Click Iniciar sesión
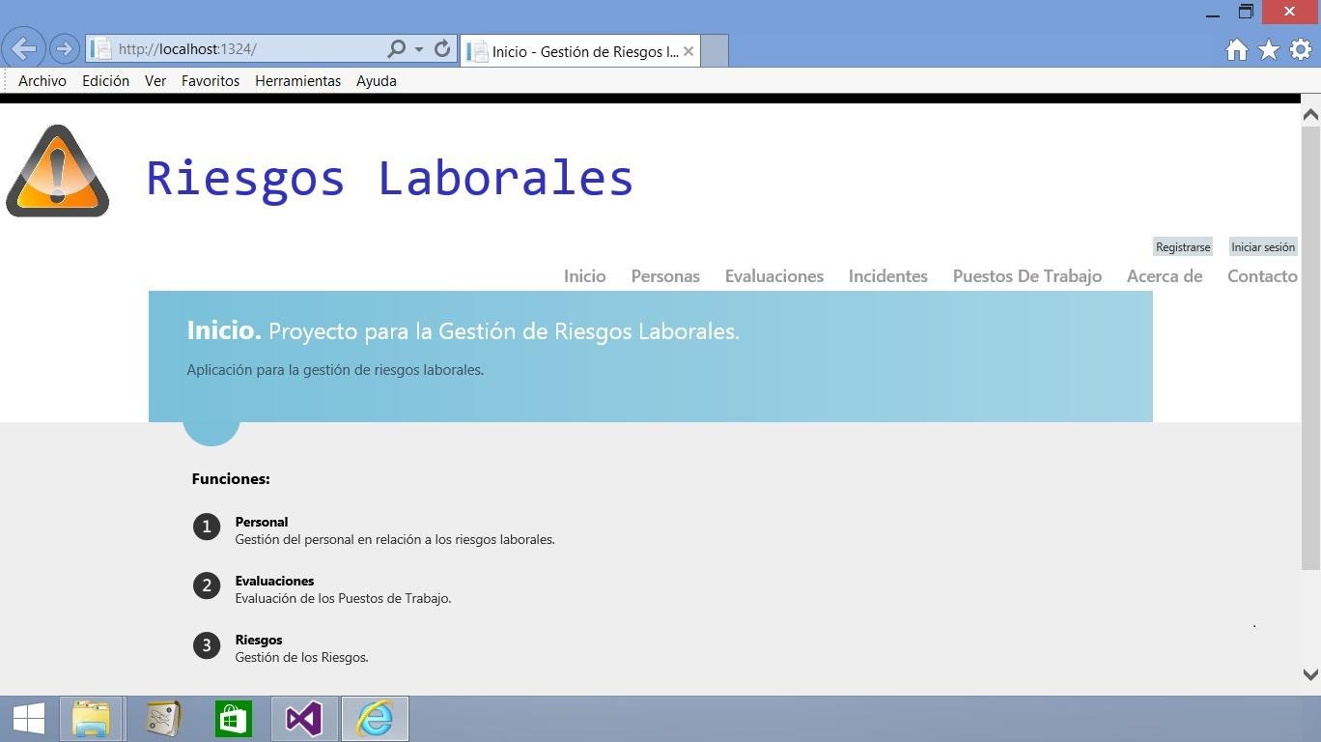This screenshot has height=742, width=1321. 1263,246
